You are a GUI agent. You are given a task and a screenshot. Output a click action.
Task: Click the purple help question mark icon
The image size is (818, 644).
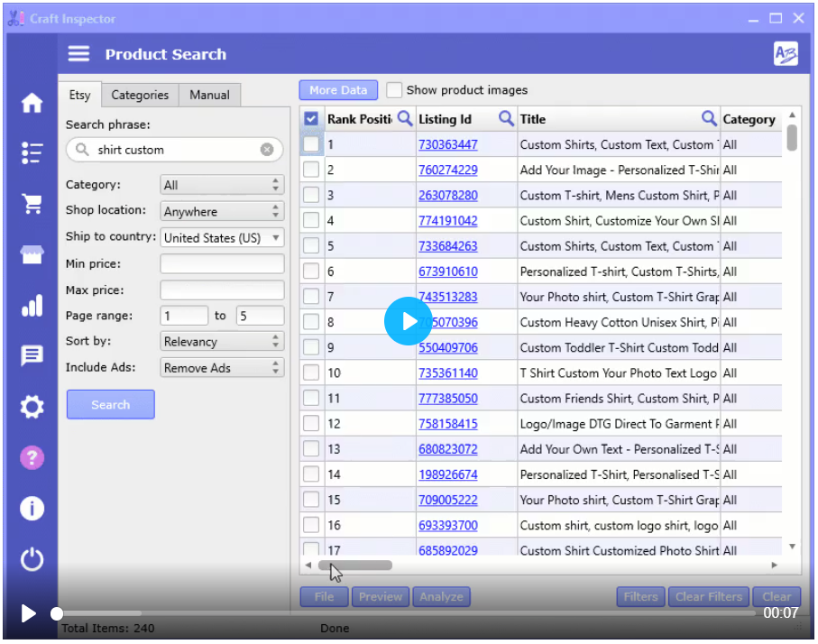click(32, 457)
